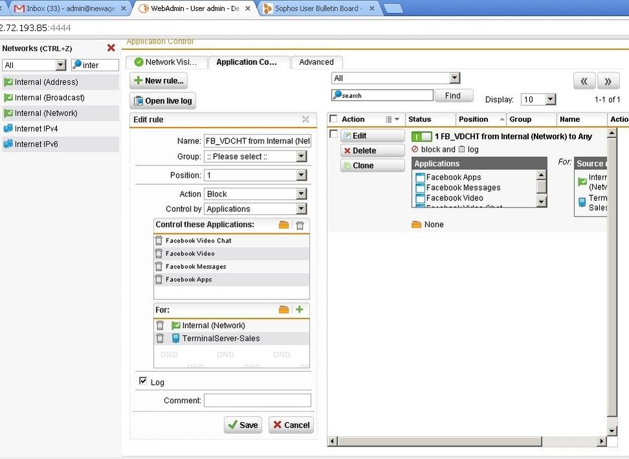Open the Networks type filter dropdown

(x=61, y=65)
